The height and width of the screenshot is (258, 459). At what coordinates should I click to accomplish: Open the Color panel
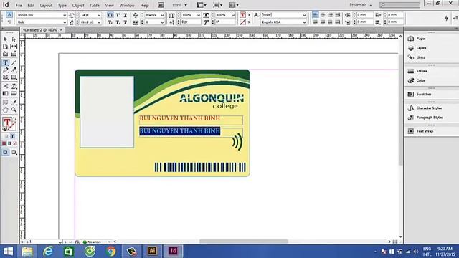pyautogui.click(x=420, y=80)
